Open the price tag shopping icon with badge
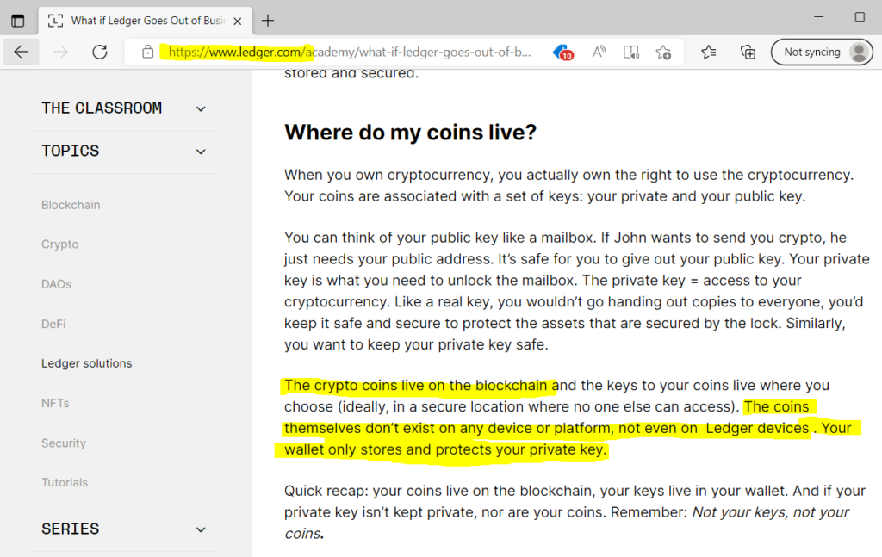The height and width of the screenshot is (557, 882). tap(562, 53)
